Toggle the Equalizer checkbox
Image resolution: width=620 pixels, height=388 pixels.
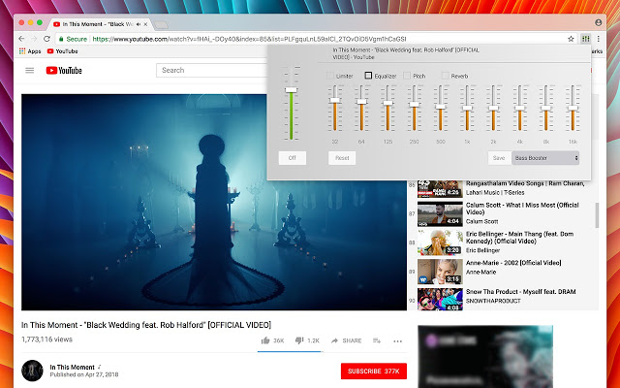368,75
